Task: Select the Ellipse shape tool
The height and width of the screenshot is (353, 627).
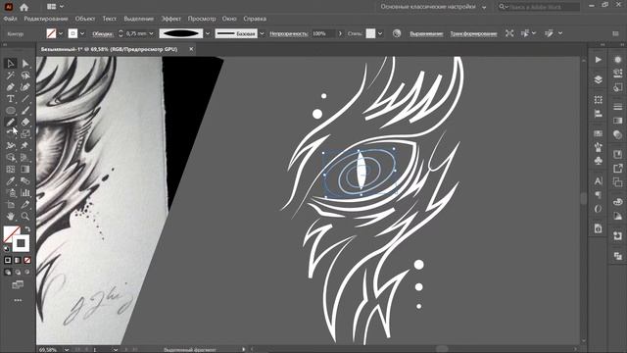Action: tap(11, 111)
